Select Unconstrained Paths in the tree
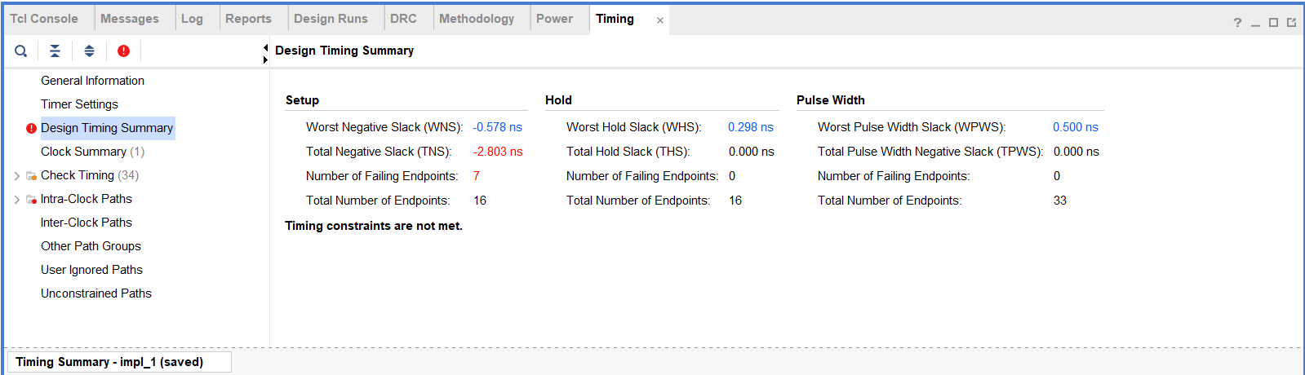This screenshot has height=375, width=1305. point(96,293)
